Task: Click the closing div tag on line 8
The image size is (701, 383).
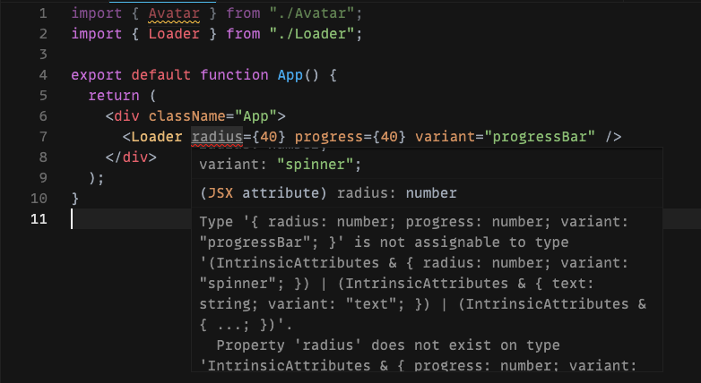Action: tap(131, 157)
